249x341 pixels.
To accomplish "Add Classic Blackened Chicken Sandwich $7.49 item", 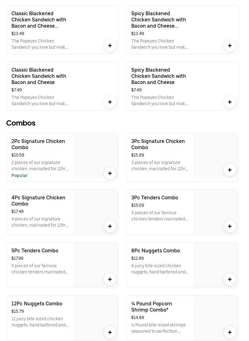I will 110,102.
